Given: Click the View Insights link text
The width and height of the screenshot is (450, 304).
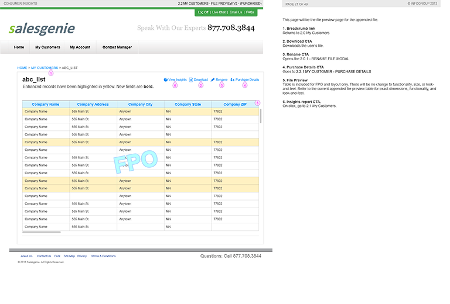Looking at the screenshot, I should (178, 80).
